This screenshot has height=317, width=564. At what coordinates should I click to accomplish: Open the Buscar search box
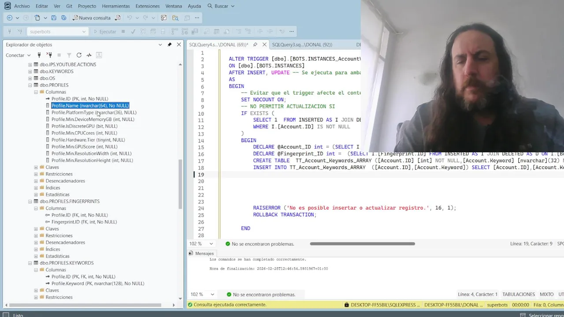coord(221,6)
